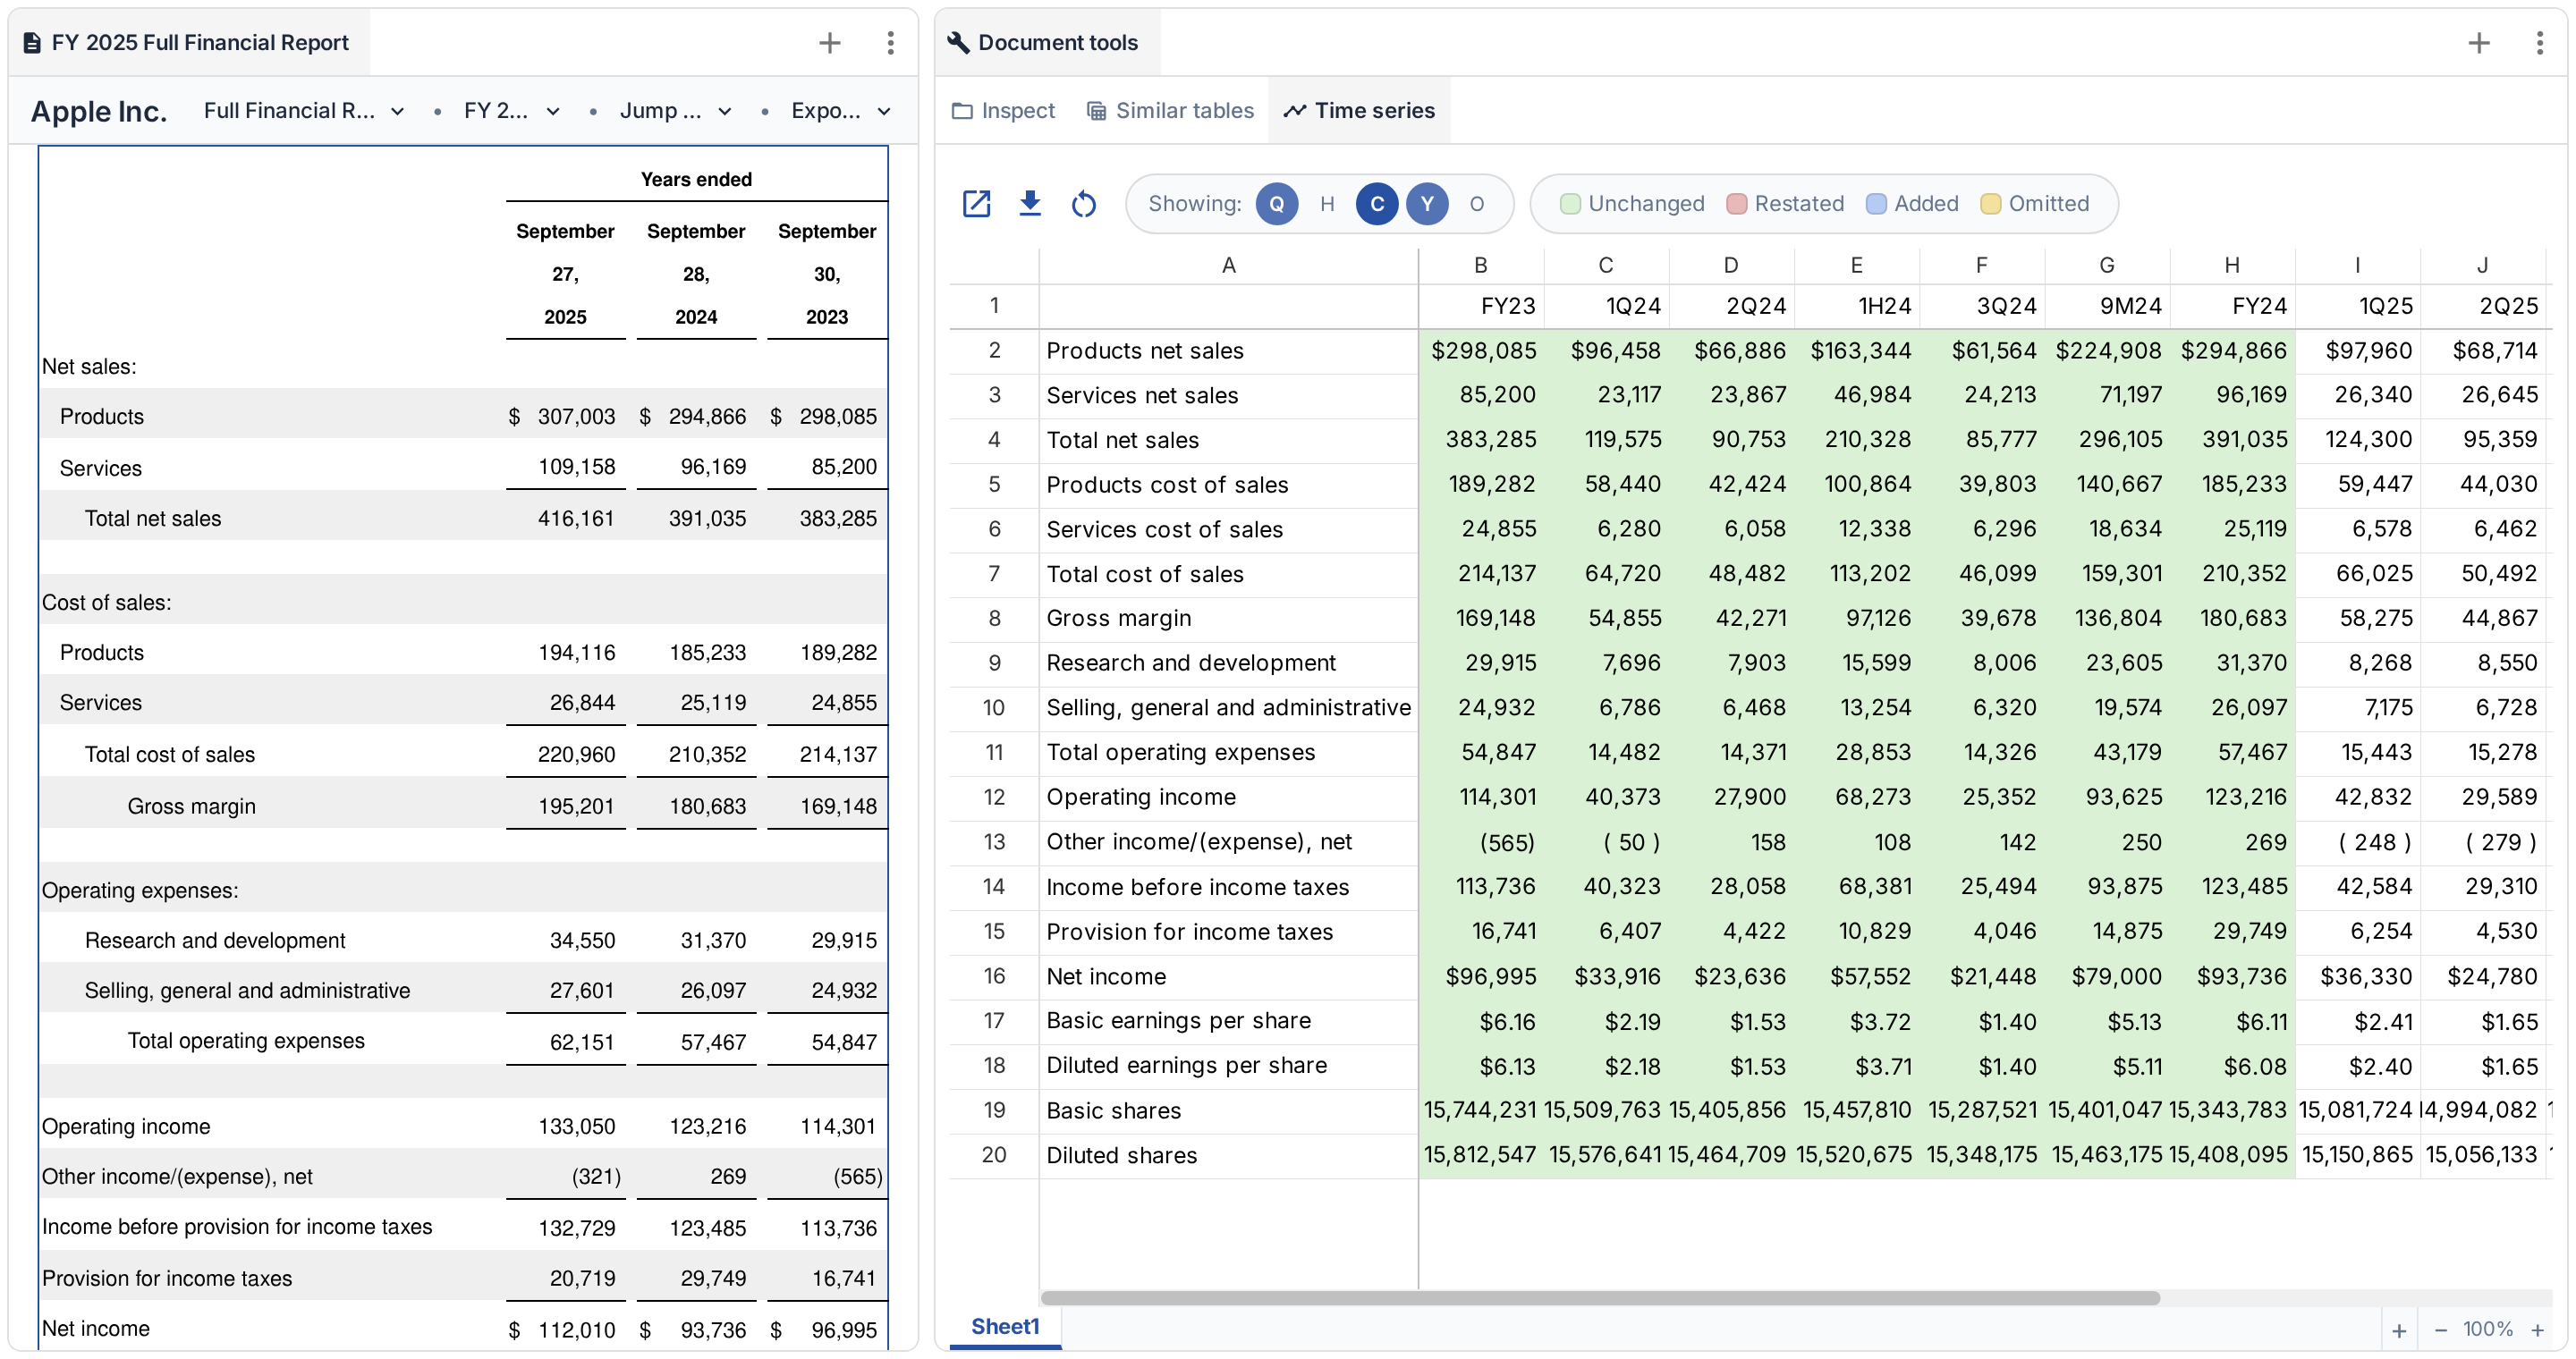Refresh the time series data
Image resolution: width=2576 pixels, height=1359 pixels.
1083,204
